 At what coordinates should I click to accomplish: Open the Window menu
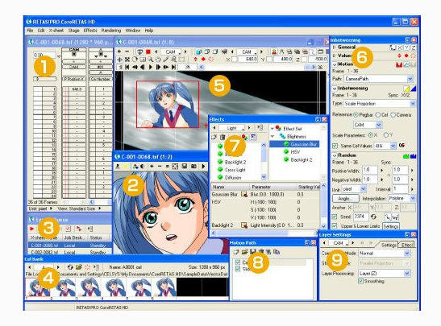133,31
